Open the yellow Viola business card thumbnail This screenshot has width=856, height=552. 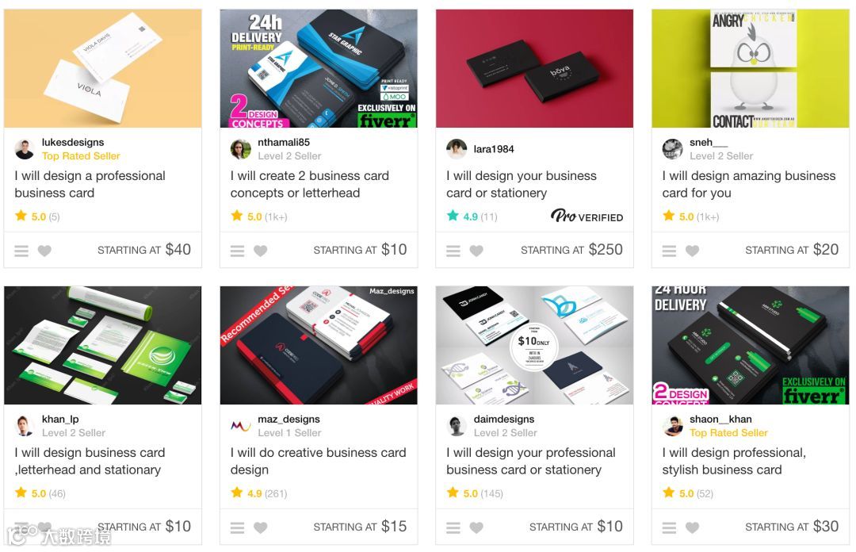pos(102,68)
